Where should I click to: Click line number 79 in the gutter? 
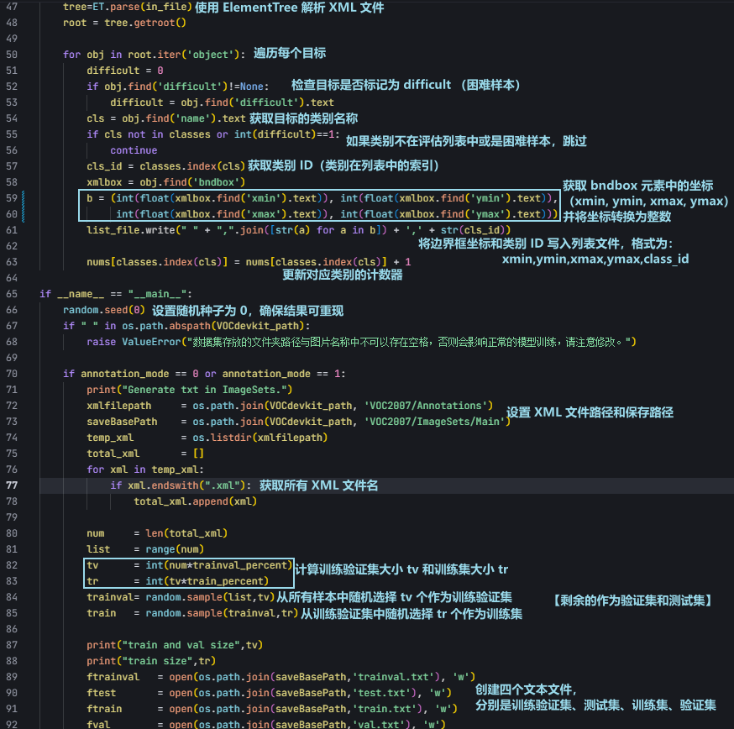click(x=12, y=517)
